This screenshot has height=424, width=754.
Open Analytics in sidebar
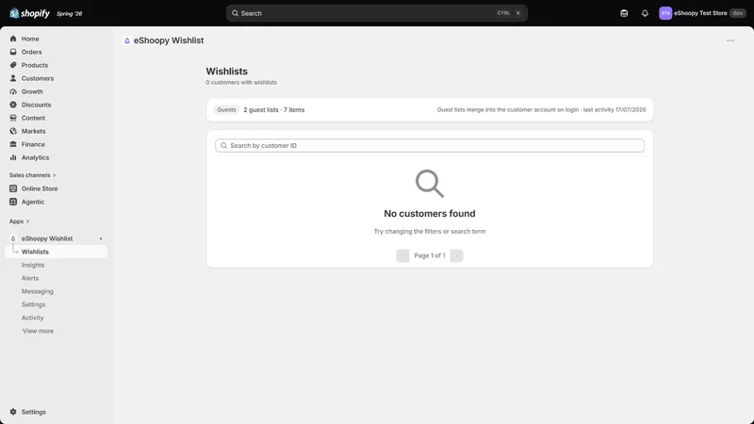point(35,157)
